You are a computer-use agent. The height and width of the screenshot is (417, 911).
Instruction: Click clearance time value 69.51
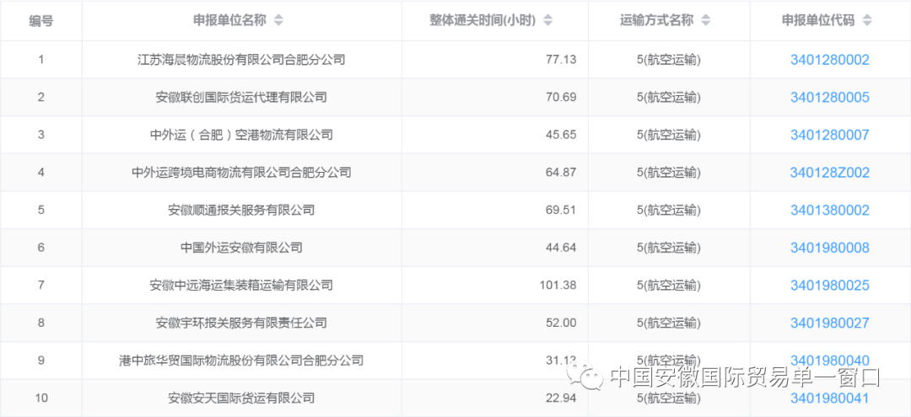[x=561, y=210]
